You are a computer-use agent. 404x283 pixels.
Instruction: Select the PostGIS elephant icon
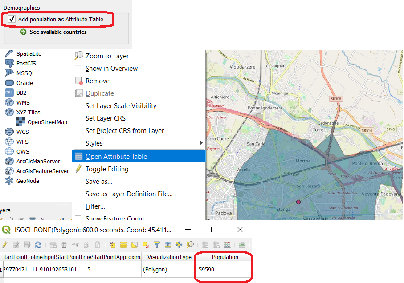[9, 63]
